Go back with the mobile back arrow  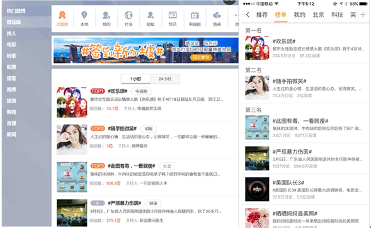pyautogui.click(x=248, y=14)
